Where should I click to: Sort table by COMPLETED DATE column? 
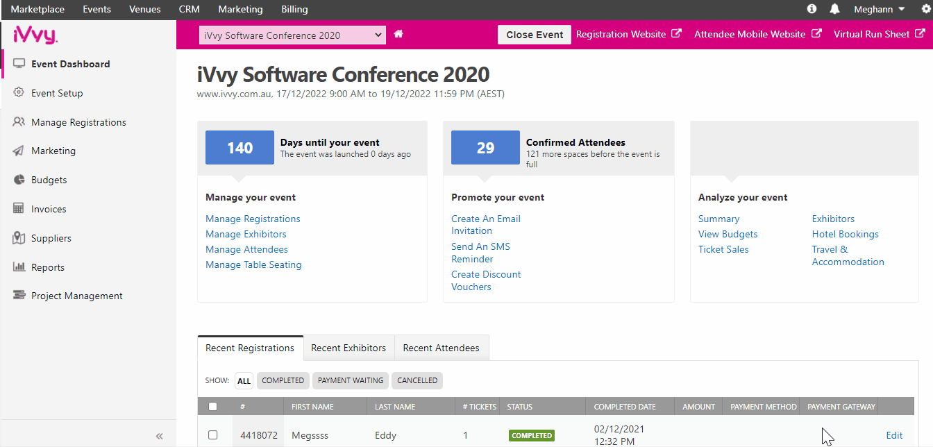tap(625, 407)
